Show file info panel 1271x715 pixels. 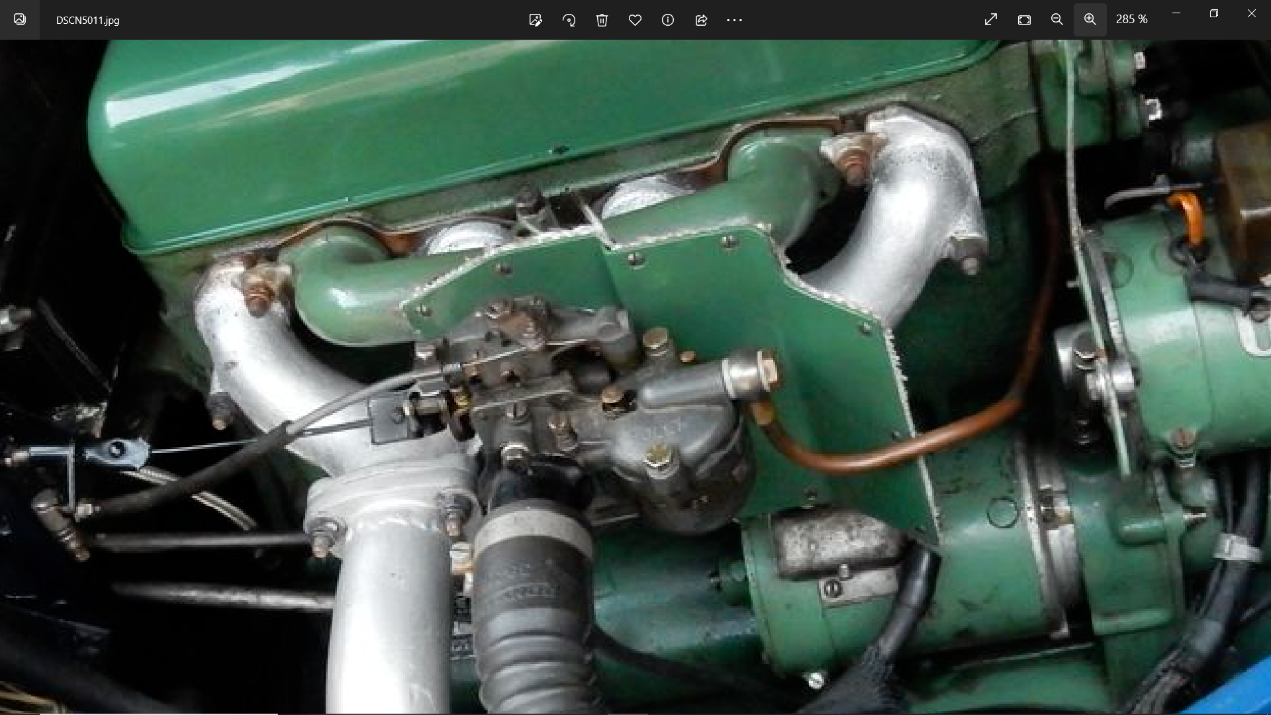[668, 20]
